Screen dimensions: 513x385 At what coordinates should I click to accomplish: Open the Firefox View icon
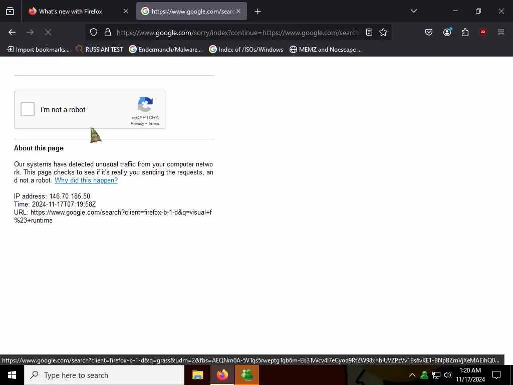[x=10, y=12]
